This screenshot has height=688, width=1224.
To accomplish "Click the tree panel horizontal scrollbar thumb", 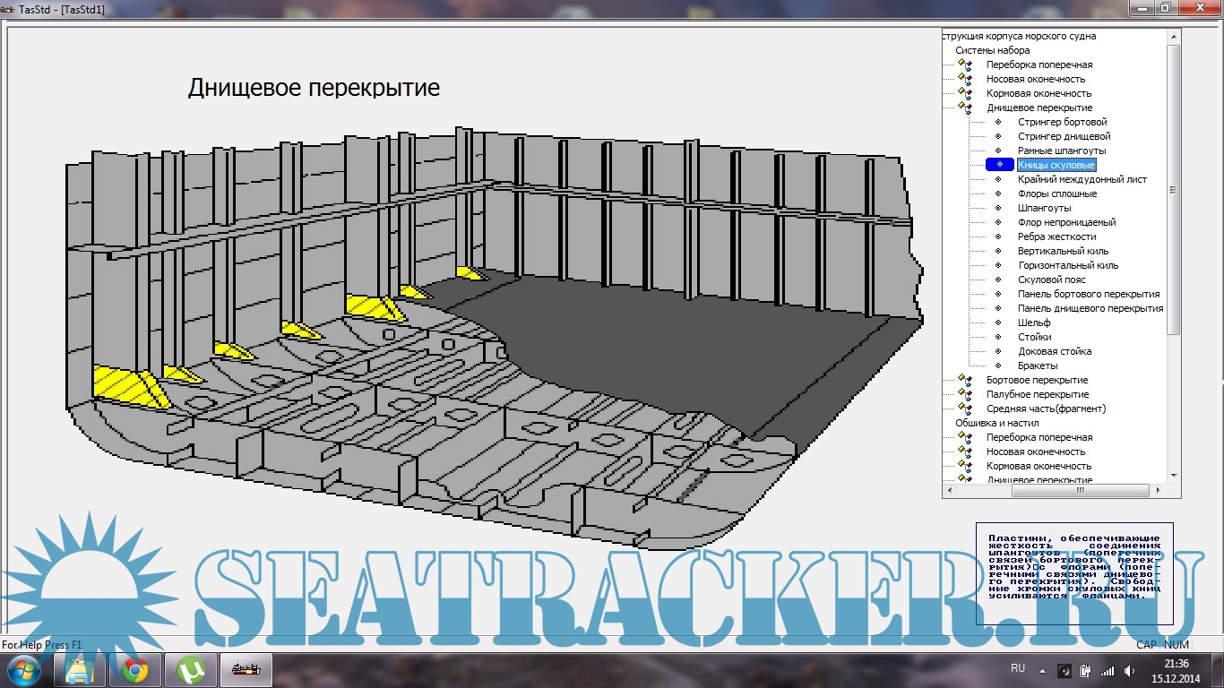I will tap(1079, 490).
